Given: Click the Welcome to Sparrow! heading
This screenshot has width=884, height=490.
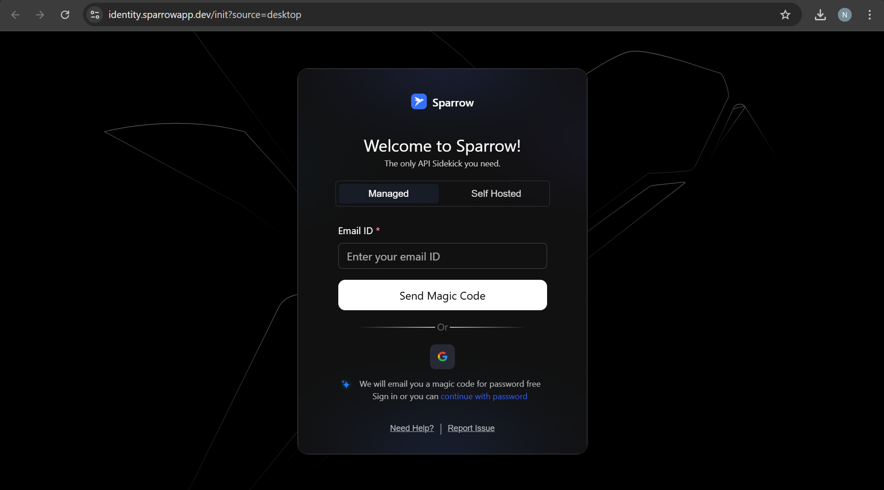Looking at the screenshot, I should (442, 146).
